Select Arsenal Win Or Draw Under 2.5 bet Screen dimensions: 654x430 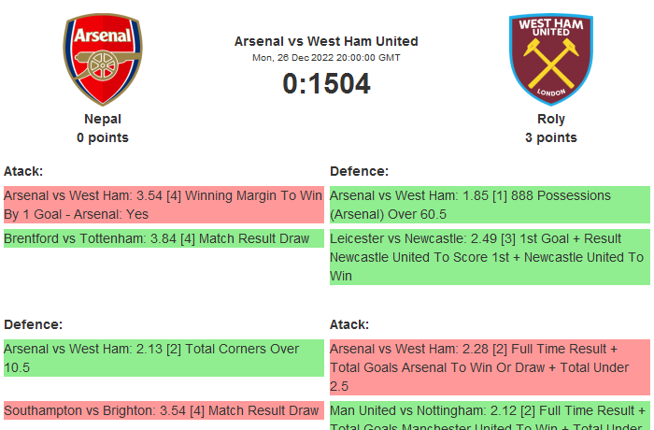pos(490,366)
